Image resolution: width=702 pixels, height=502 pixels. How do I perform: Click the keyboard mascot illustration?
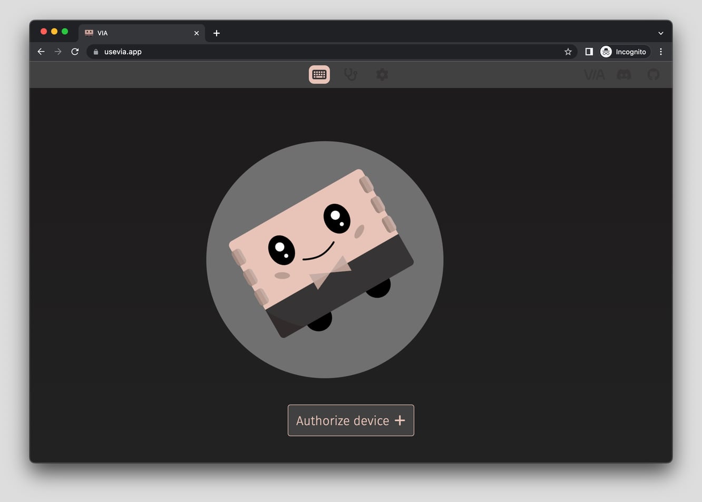[x=325, y=259]
